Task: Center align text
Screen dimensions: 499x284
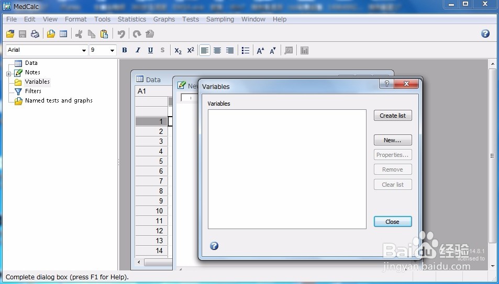Action: [x=217, y=50]
